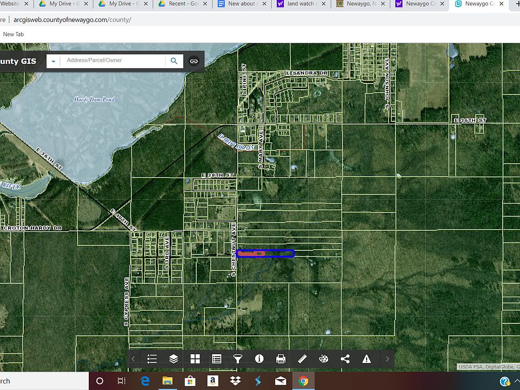Click the search magnifier button
This screenshot has width=520, height=390.
click(x=174, y=61)
